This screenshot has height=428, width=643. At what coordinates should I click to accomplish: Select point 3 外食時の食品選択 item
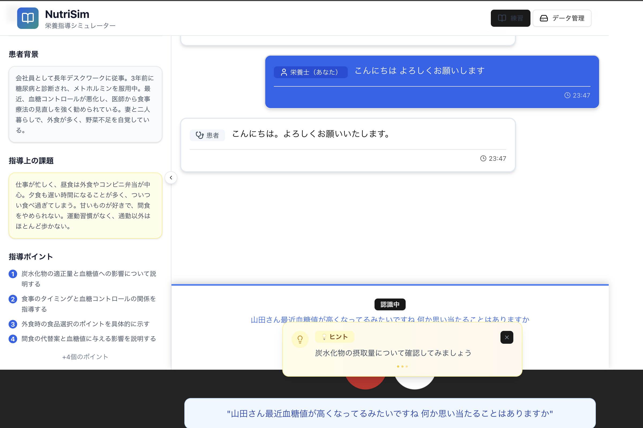pos(85,324)
